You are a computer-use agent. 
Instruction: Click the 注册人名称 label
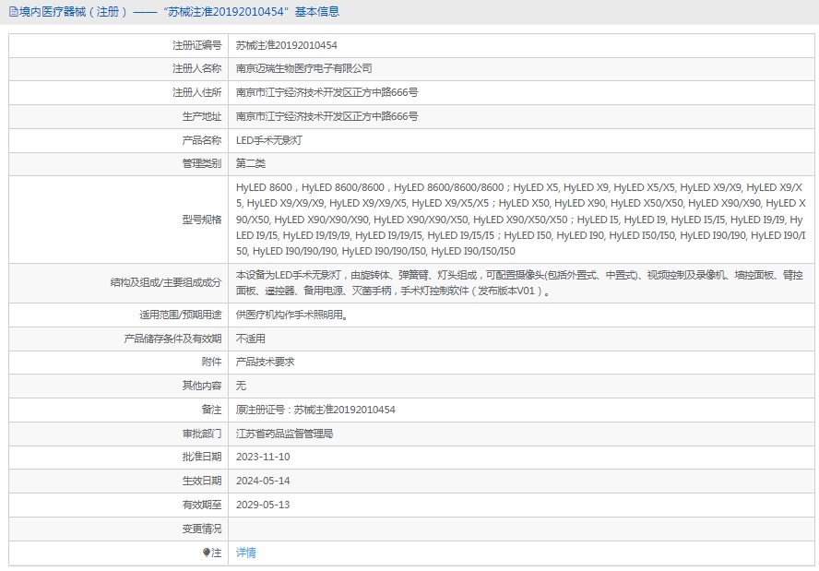click(x=197, y=68)
